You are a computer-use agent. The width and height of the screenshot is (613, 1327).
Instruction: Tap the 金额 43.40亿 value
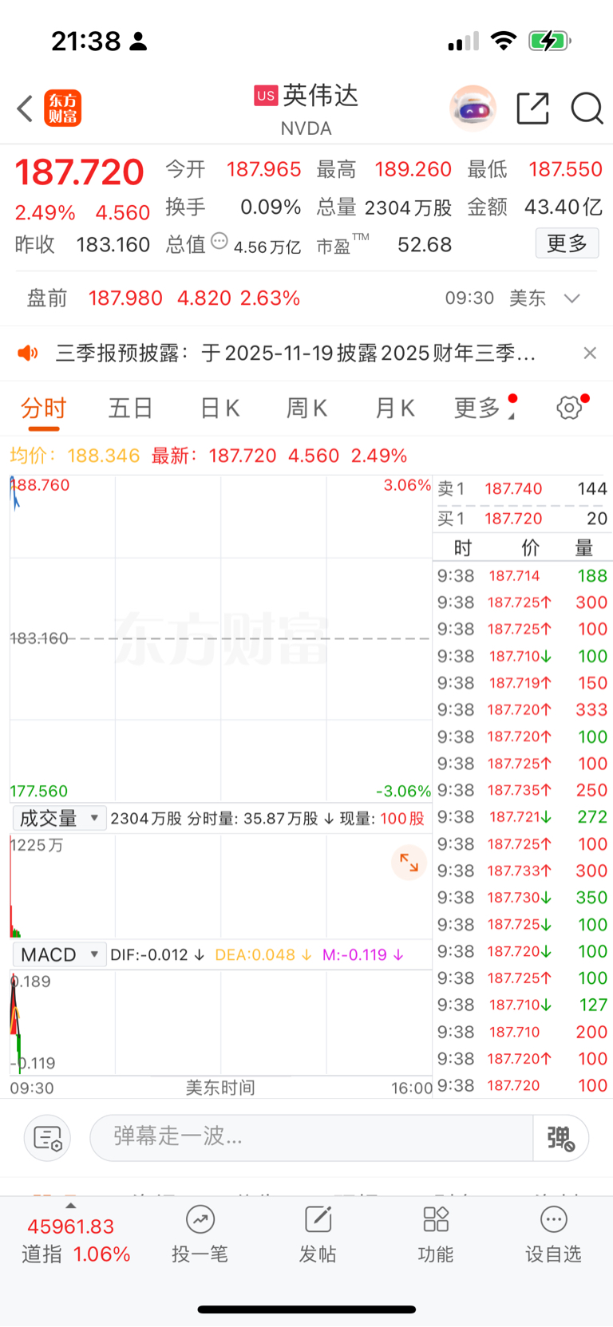(x=564, y=207)
